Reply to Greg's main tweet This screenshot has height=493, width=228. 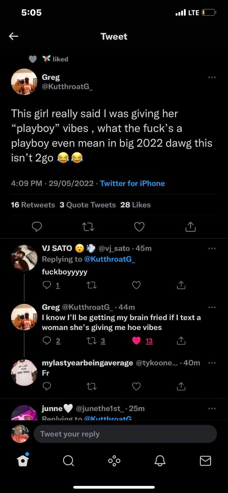pyautogui.click(x=37, y=227)
